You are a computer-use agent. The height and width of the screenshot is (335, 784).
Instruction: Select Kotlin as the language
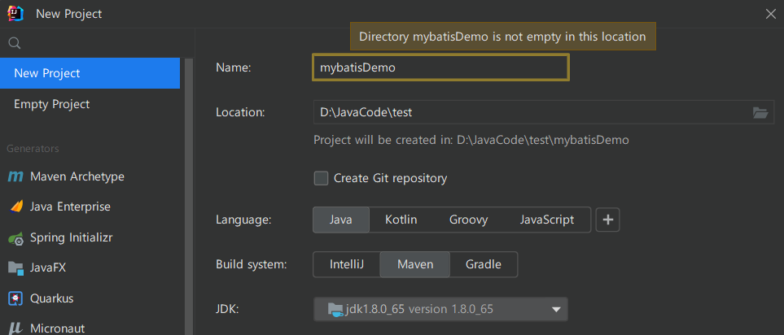[401, 220]
